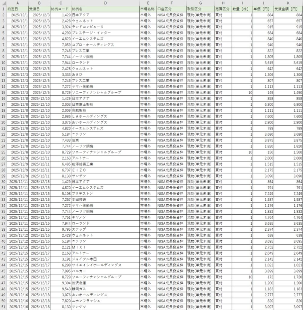This screenshot has width=303, height=310.
Task: Click the ＭＩＸＩ stock name cell
Action: click(105, 247)
